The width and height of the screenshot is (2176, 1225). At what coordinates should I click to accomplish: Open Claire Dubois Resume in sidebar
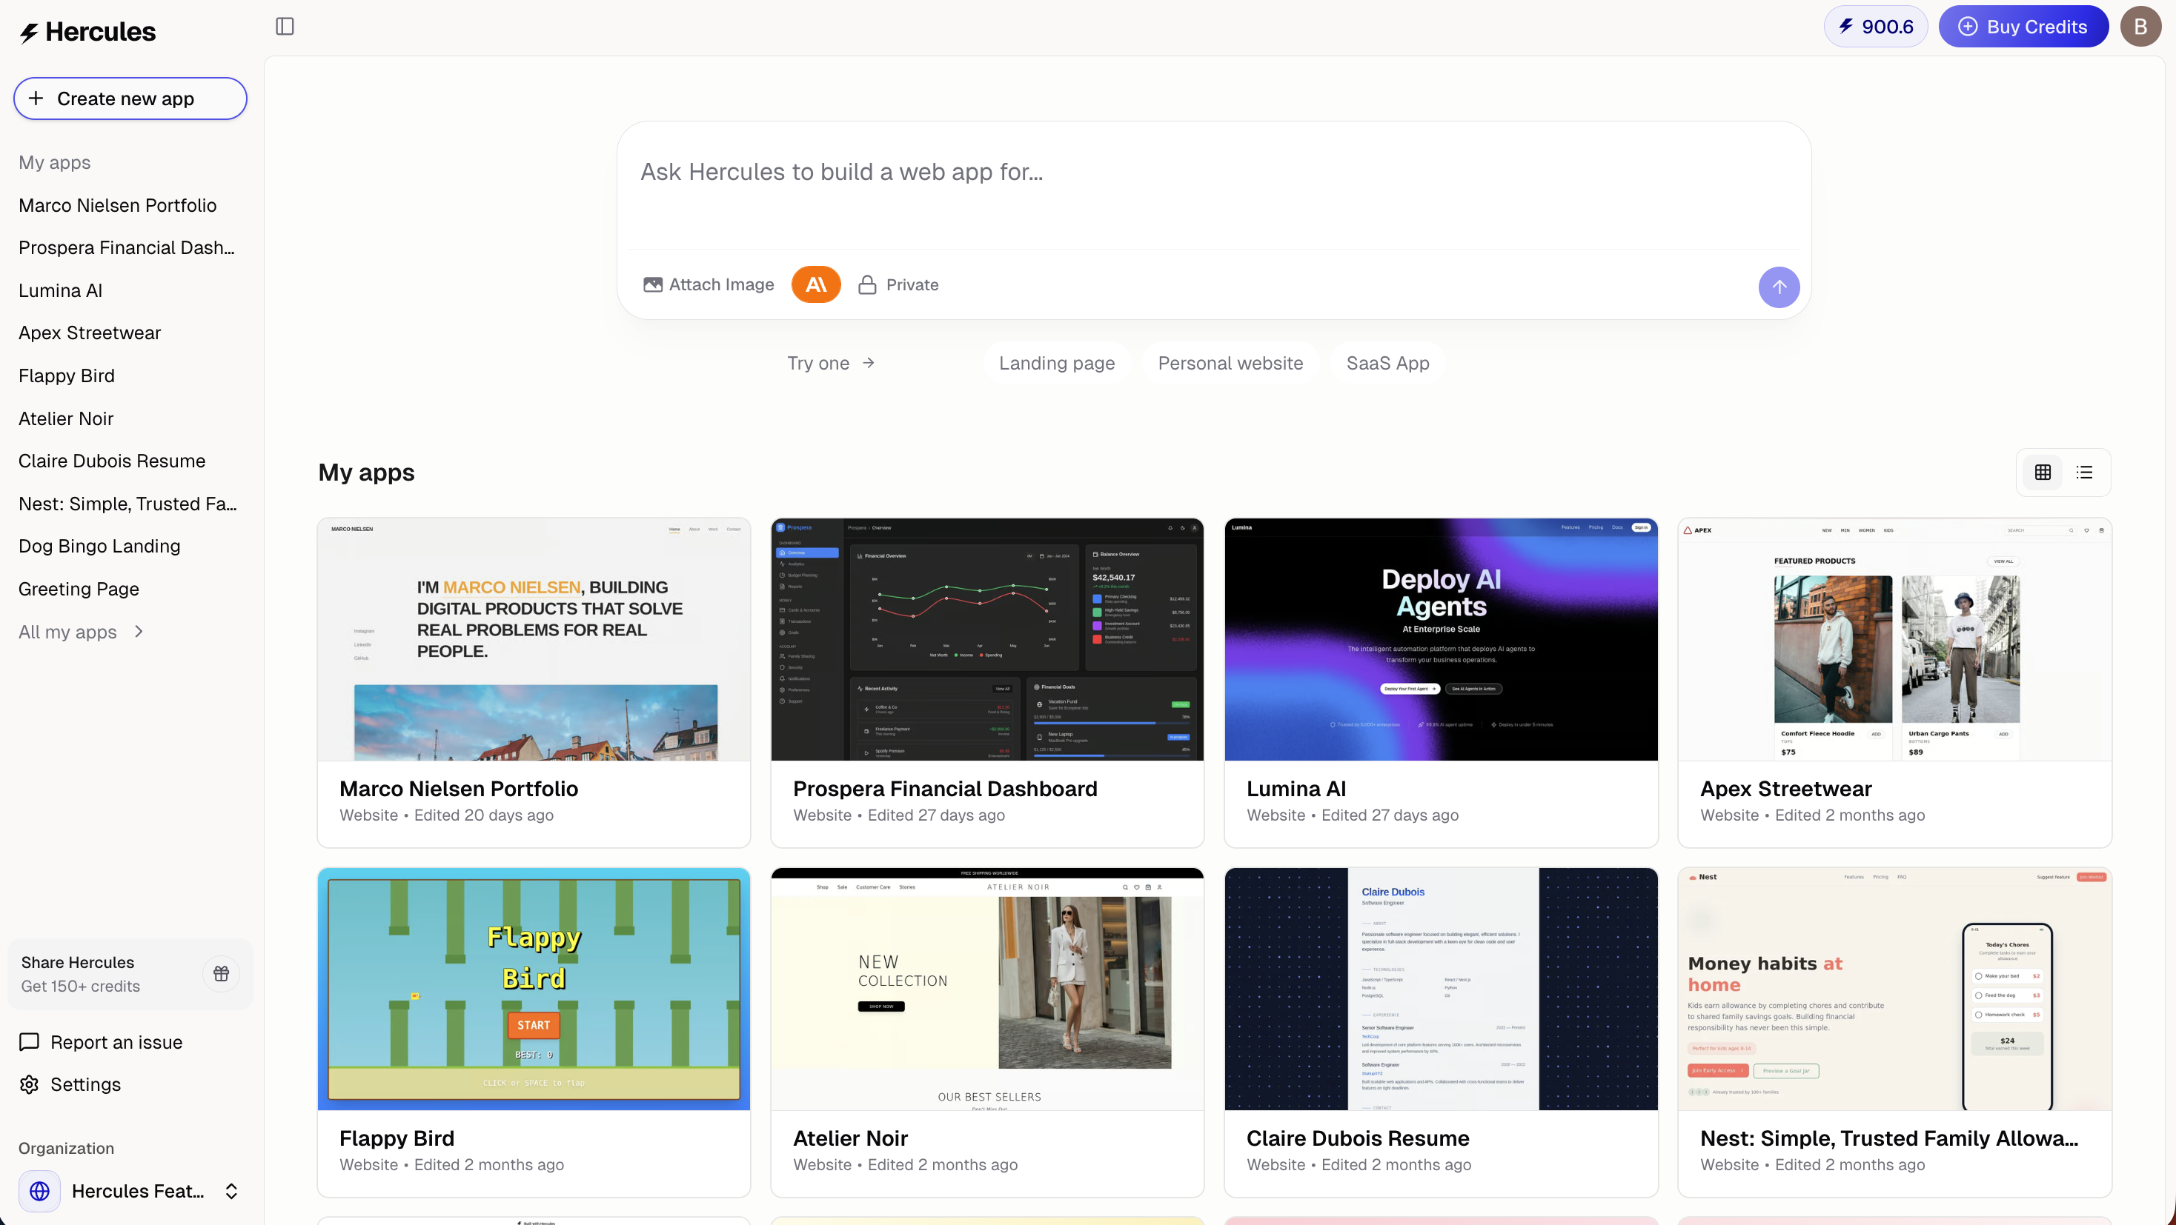(x=111, y=461)
